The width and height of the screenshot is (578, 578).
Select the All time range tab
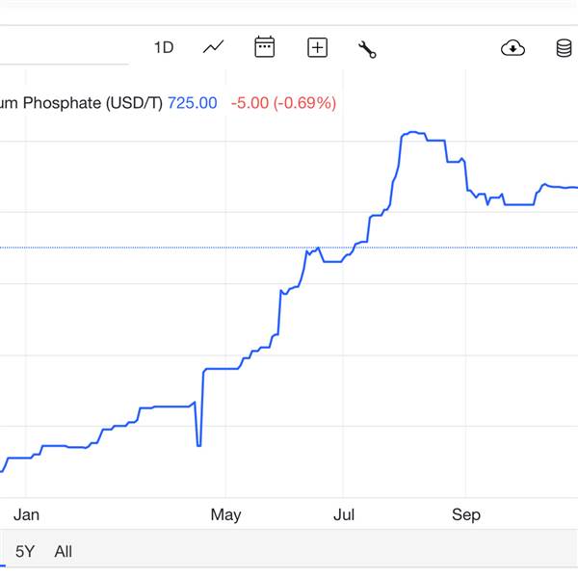63,552
